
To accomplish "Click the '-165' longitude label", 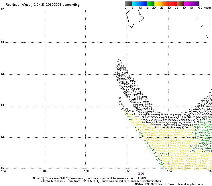I will (3, 171).
